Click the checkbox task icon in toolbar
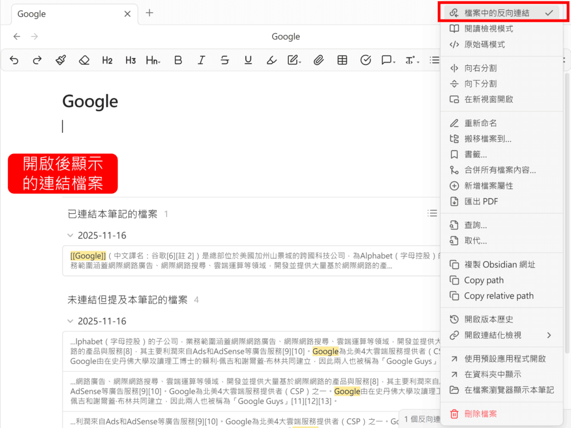This screenshot has height=428, width=571. coord(366,60)
